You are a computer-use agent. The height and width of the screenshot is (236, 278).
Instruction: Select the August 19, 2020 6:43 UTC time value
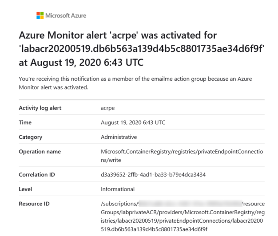click(x=133, y=122)
